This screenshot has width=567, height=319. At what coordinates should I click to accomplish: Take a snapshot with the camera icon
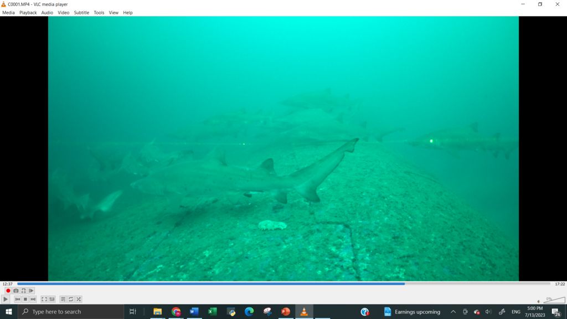[x=16, y=291]
